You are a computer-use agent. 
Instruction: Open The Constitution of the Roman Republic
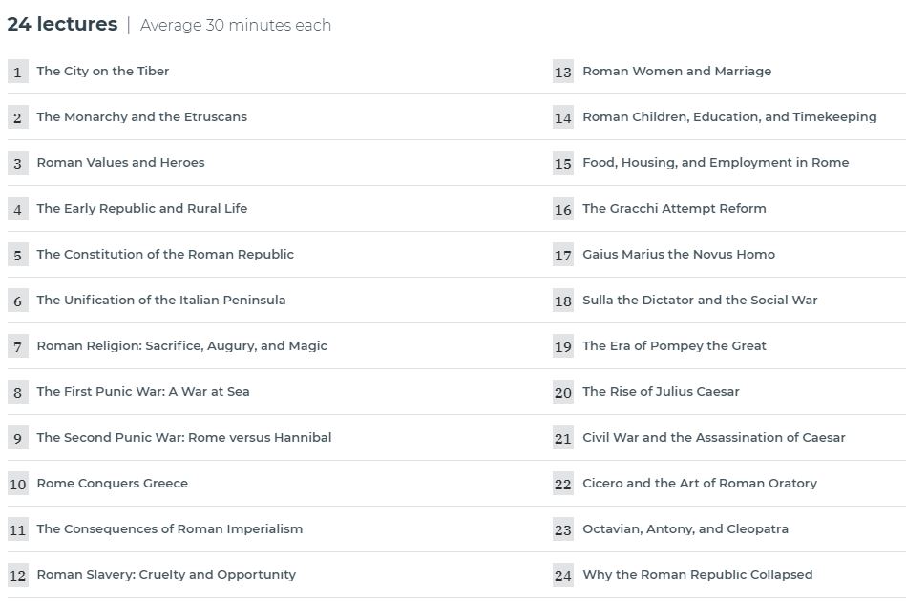[165, 254]
